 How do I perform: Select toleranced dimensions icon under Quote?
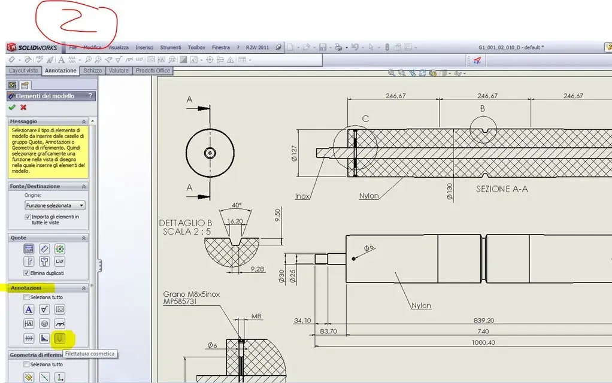tap(29, 262)
